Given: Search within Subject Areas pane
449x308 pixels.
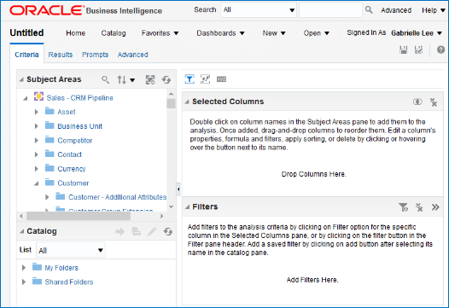Looking at the screenshot, I should tap(105, 79).
